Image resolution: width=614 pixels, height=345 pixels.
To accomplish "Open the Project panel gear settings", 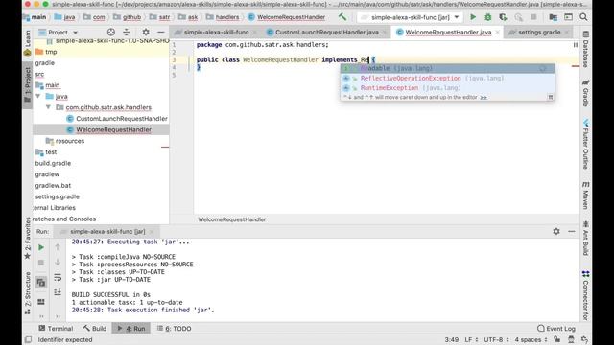I will tap(146, 32).
